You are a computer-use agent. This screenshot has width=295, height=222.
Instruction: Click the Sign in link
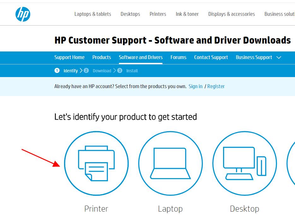click(x=195, y=87)
